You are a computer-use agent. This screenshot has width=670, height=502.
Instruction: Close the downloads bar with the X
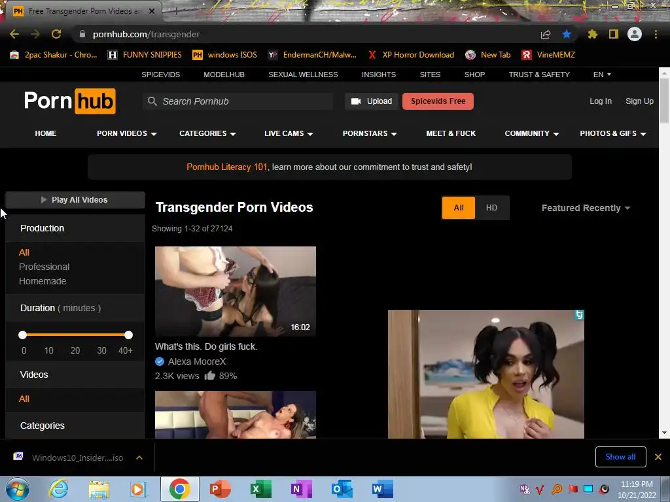pos(658,457)
